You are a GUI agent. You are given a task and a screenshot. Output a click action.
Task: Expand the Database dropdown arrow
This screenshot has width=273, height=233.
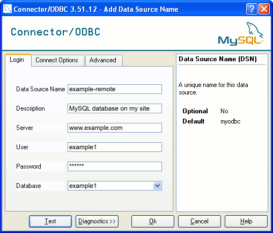click(x=157, y=186)
